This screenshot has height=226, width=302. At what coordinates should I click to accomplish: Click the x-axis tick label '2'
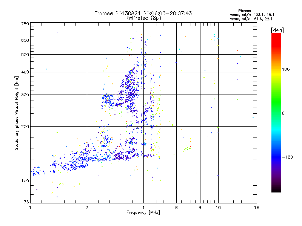coord(87,208)
